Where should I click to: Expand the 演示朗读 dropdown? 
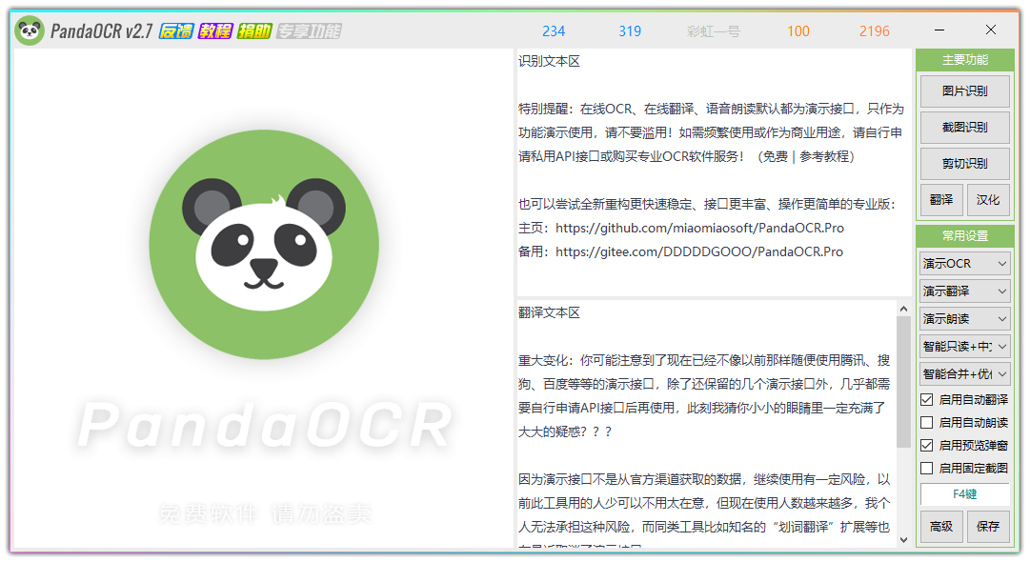click(964, 318)
